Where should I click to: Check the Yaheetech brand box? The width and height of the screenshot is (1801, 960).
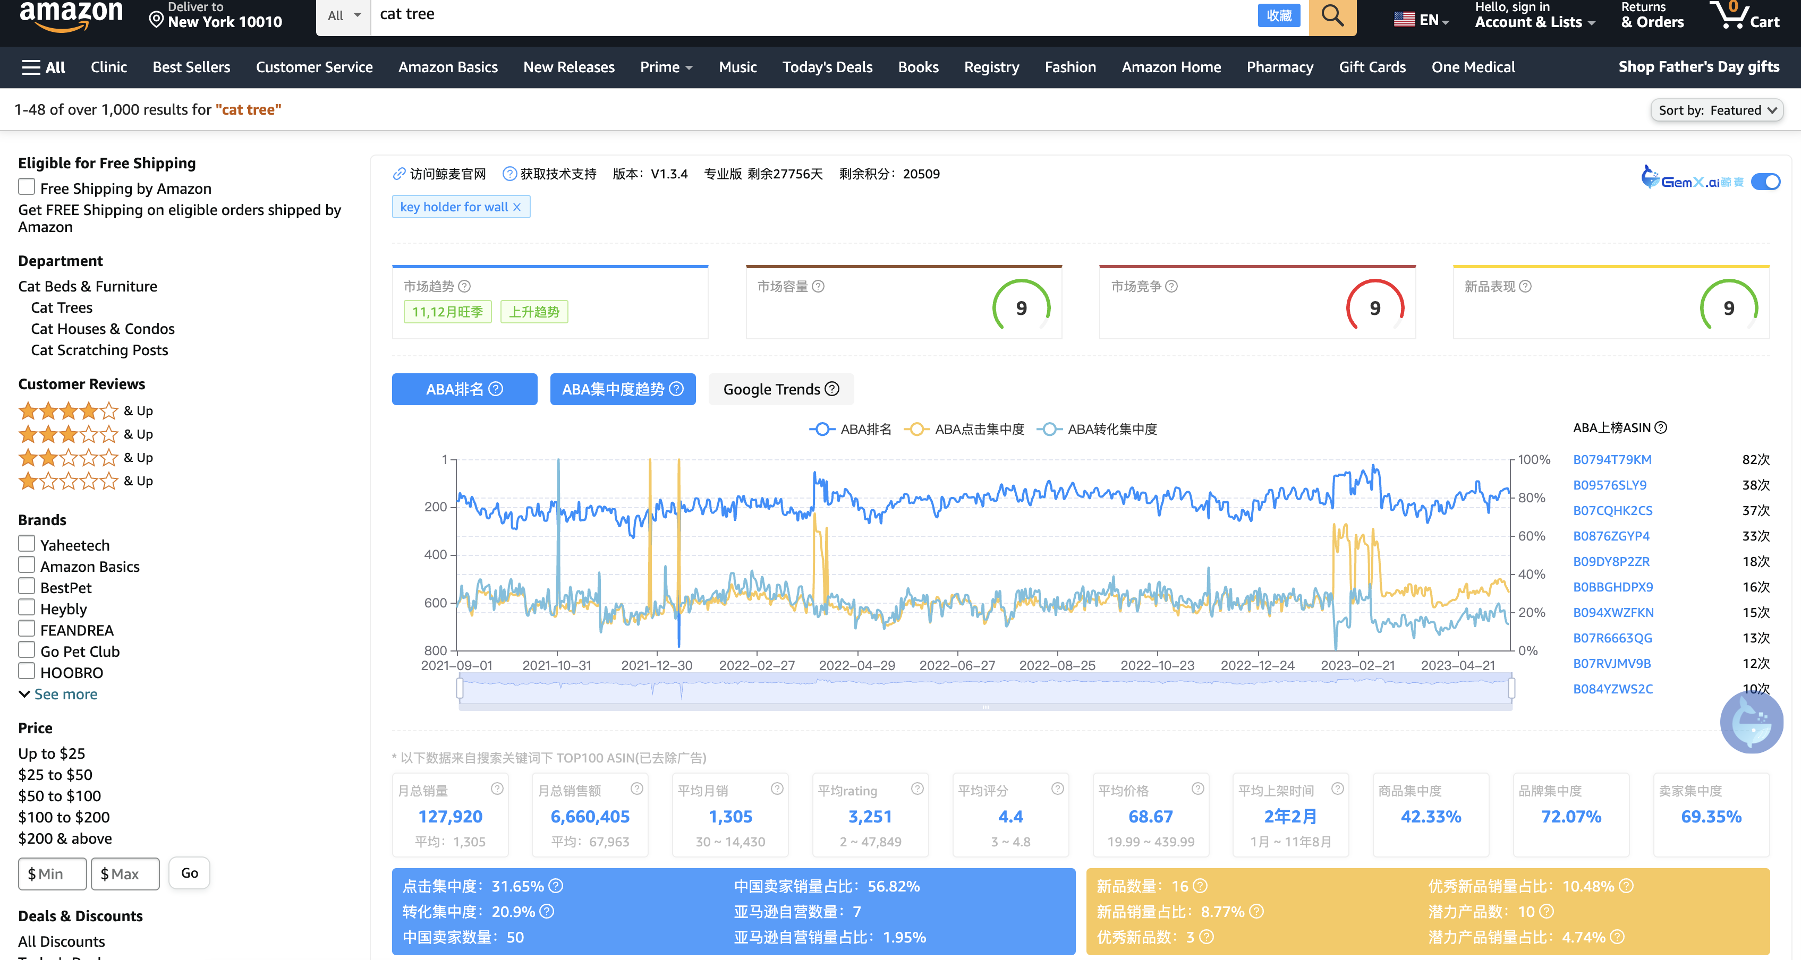(27, 544)
